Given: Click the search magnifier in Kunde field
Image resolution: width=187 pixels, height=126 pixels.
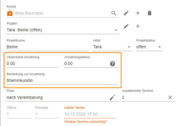Looking at the screenshot, I should (114, 13).
